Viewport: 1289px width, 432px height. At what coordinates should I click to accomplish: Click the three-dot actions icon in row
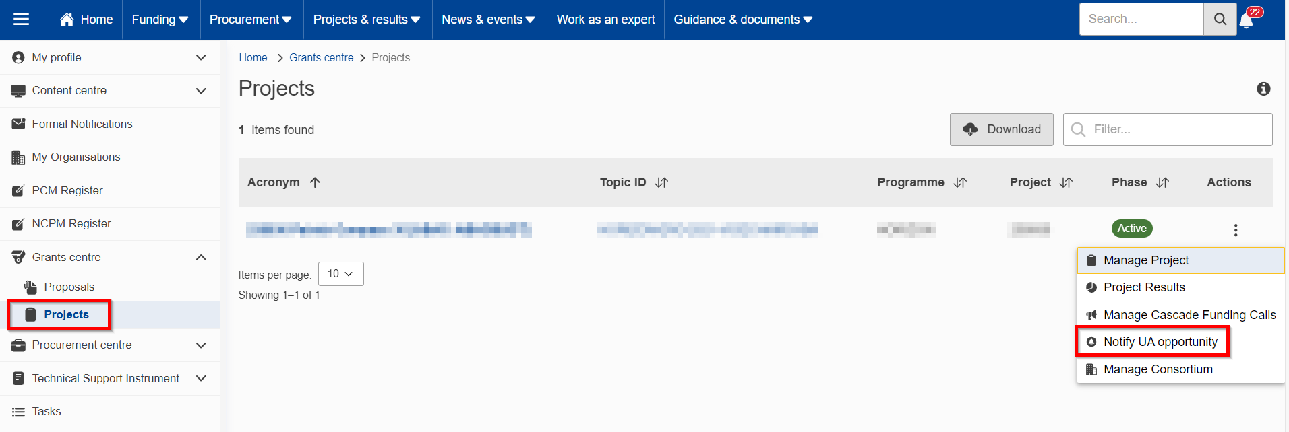[x=1235, y=230]
